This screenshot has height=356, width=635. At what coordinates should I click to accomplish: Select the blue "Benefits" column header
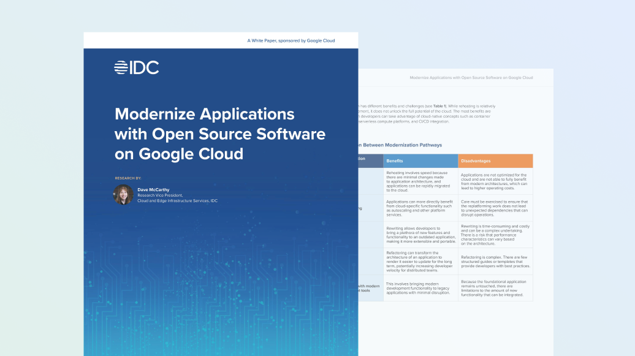coord(420,161)
